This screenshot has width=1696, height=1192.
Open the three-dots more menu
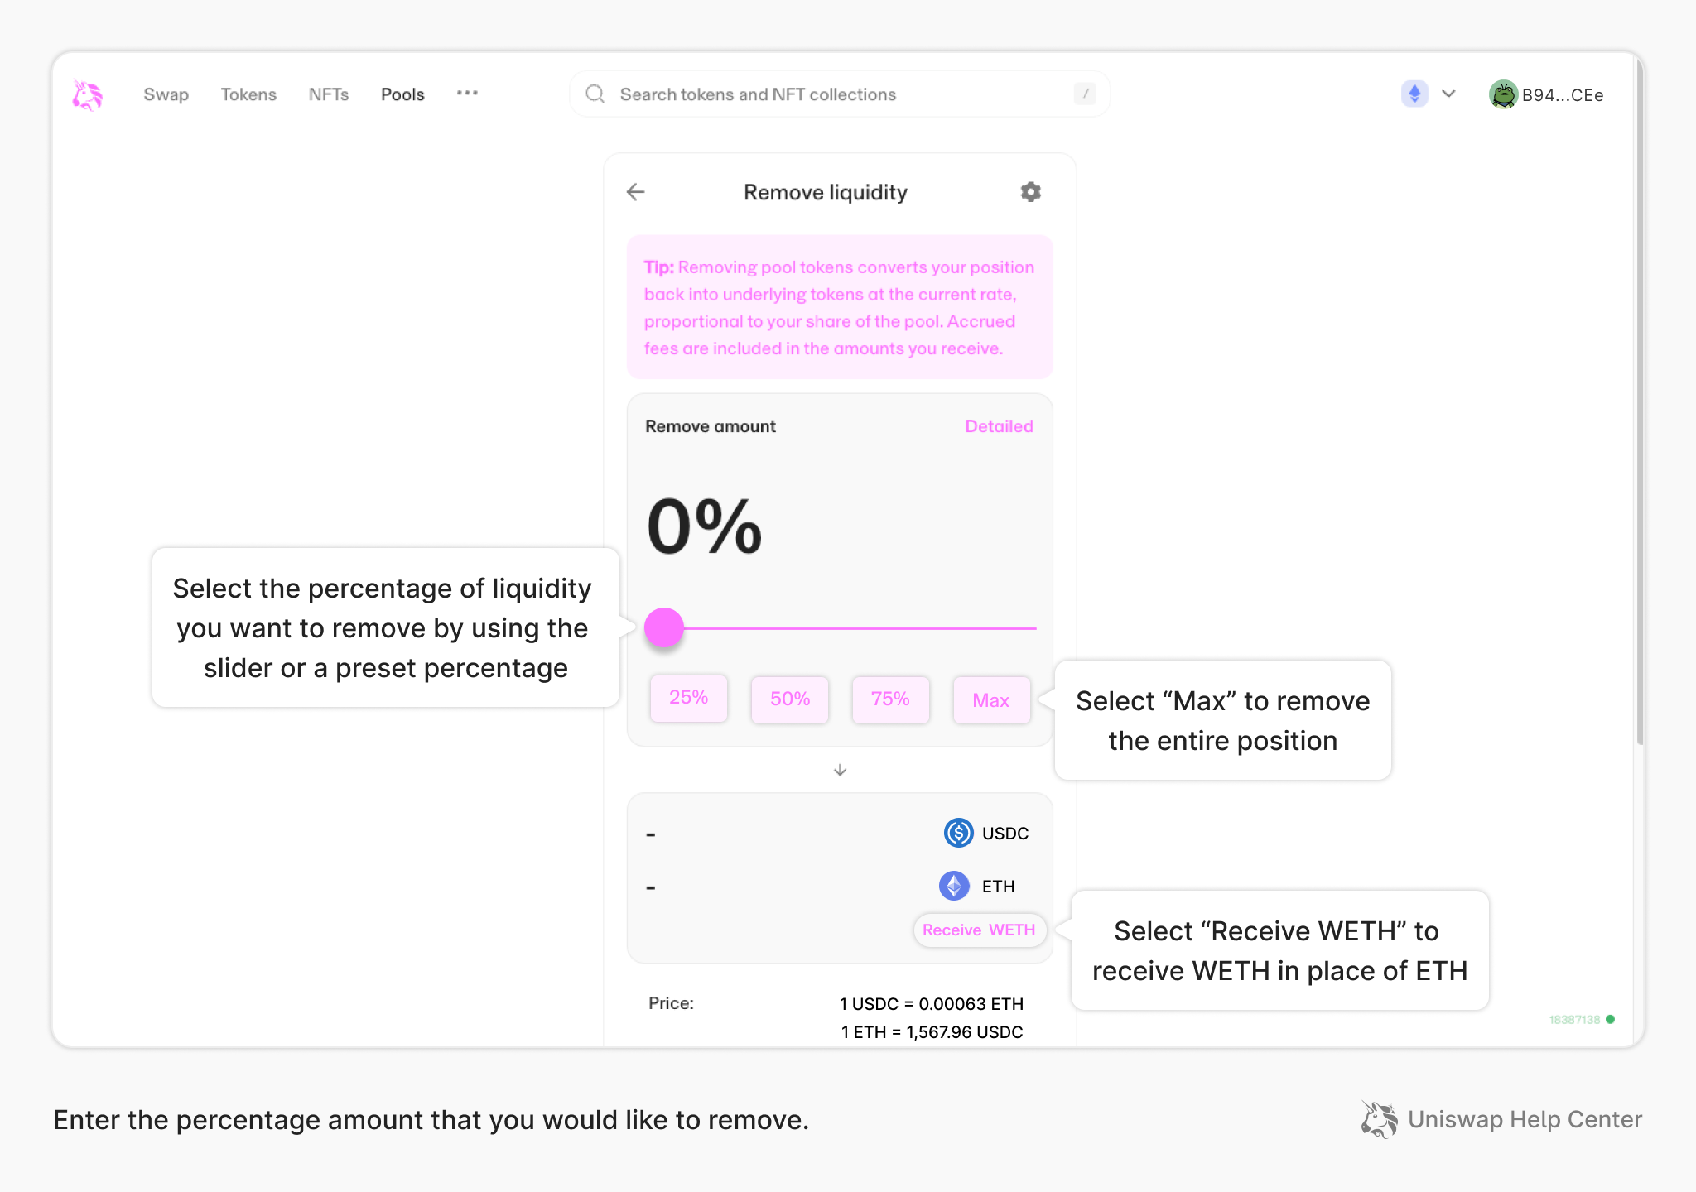tap(467, 94)
